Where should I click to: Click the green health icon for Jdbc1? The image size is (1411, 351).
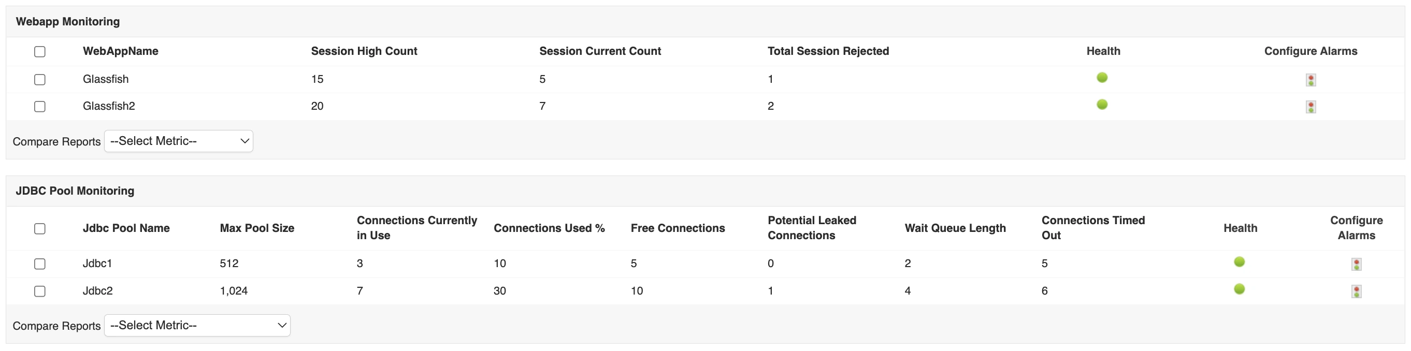point(1239,262)
